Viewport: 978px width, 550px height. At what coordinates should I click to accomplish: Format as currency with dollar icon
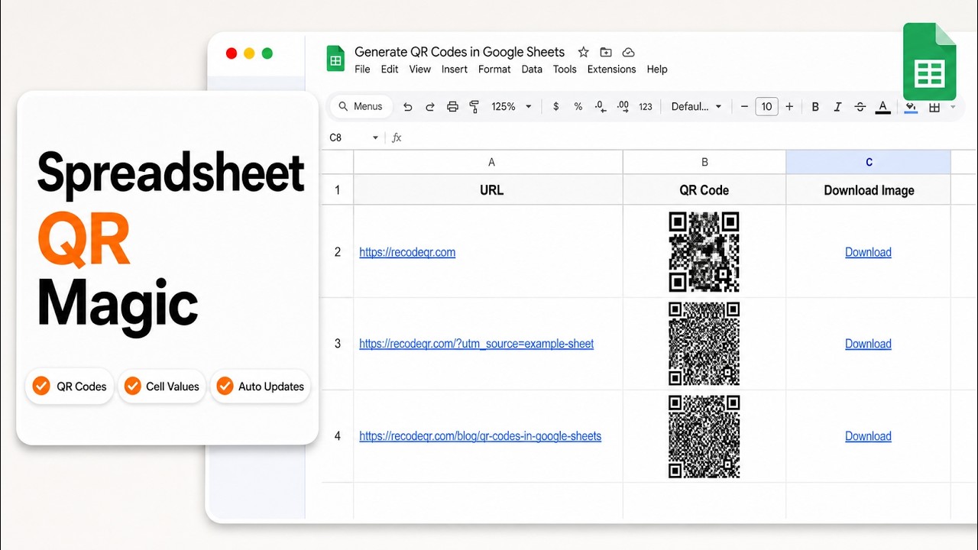click(555, 107)
